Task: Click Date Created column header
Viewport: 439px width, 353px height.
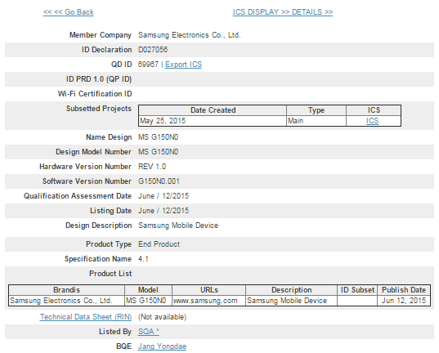Action: (213, 110)
